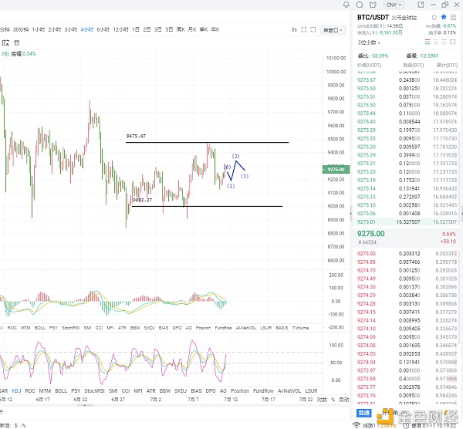
Task: Toggle the 对数 logarithmic scale option
Action: click(322, 400)
